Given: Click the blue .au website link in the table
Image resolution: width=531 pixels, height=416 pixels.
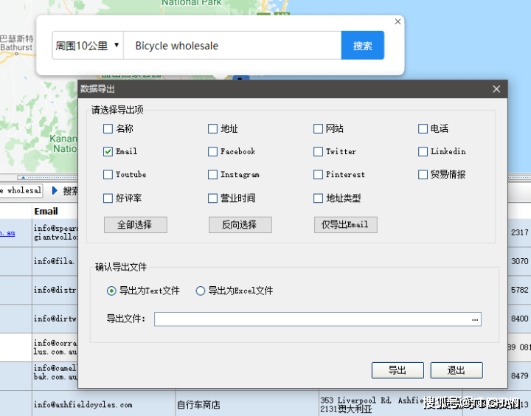Looking at the screenshot, I should pos(7,233).
